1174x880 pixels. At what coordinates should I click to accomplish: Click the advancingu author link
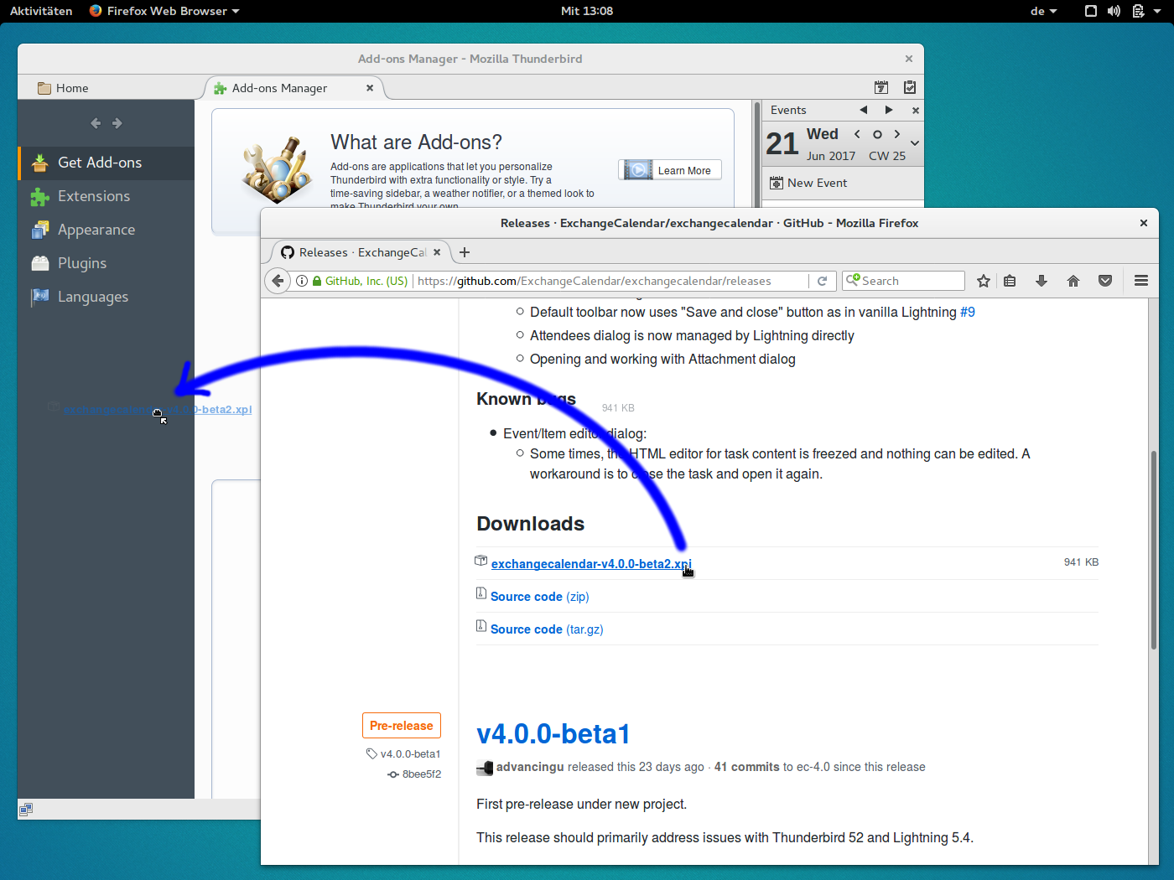click(x=530, y=767)
